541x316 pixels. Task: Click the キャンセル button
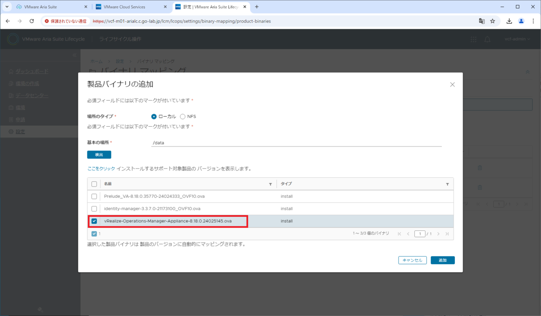[x=413, y=260]
